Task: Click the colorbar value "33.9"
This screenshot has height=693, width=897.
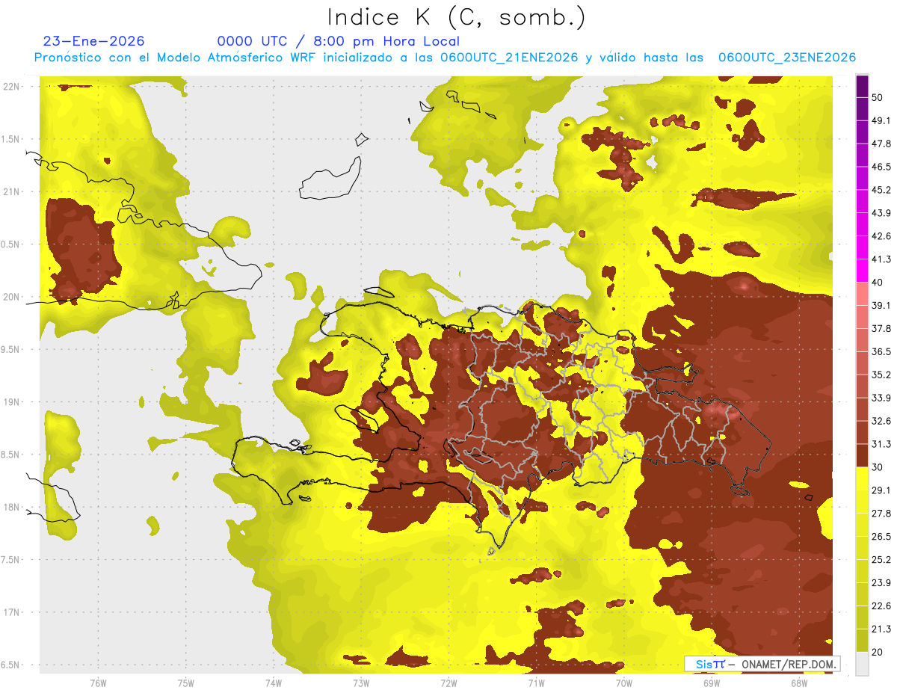Action: 881,398
